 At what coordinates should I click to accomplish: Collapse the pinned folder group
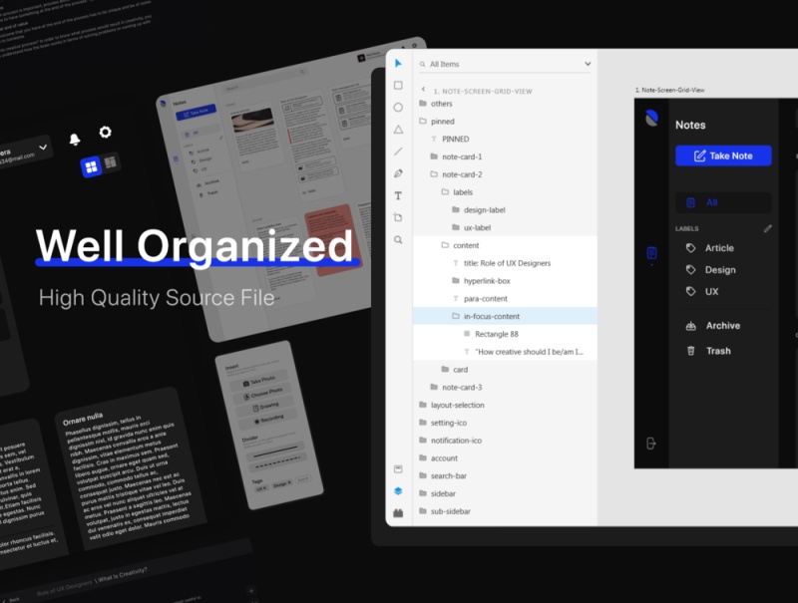423,122
